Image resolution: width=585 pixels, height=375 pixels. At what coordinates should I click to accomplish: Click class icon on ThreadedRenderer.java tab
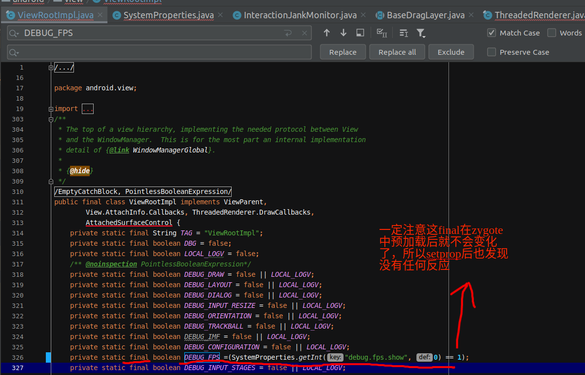[487, 15]
